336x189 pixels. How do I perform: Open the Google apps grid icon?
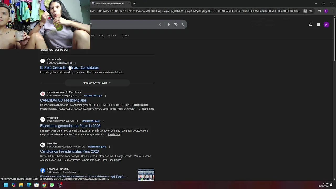318,24
